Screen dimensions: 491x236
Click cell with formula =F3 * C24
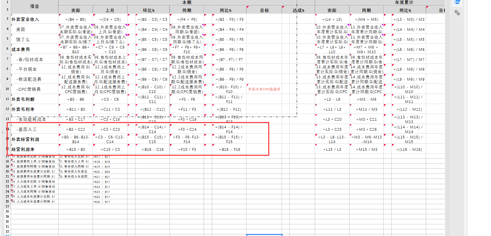[187, 129]
